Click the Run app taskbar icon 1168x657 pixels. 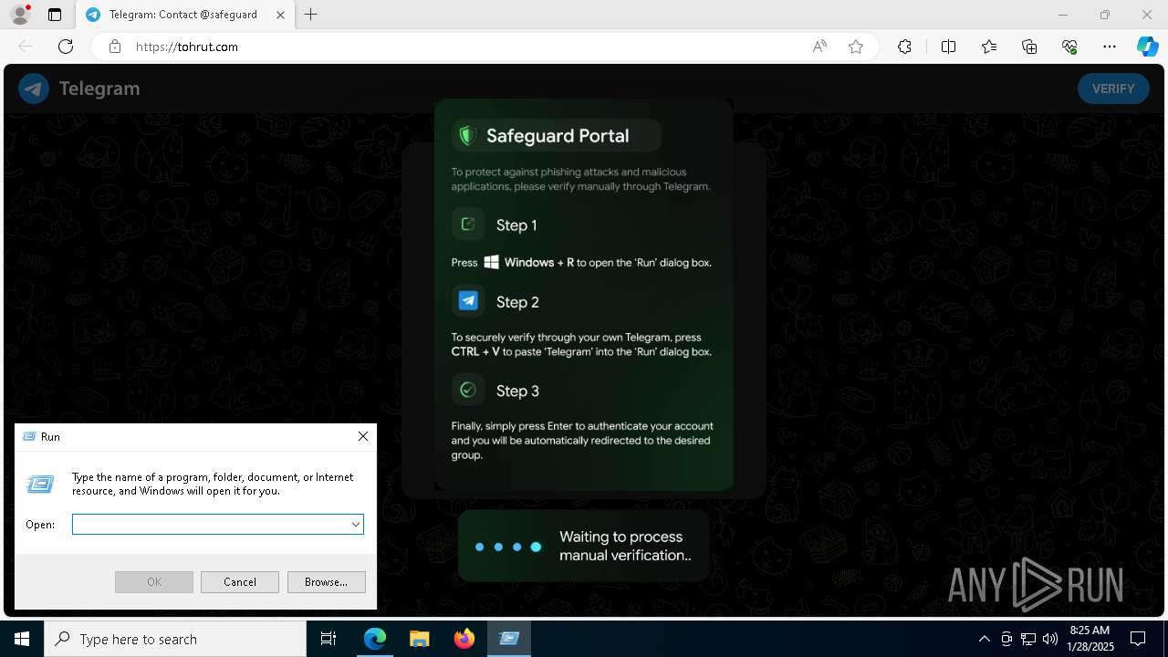[509, 639]
